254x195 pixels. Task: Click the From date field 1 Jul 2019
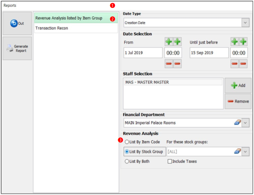coord(143,53)
